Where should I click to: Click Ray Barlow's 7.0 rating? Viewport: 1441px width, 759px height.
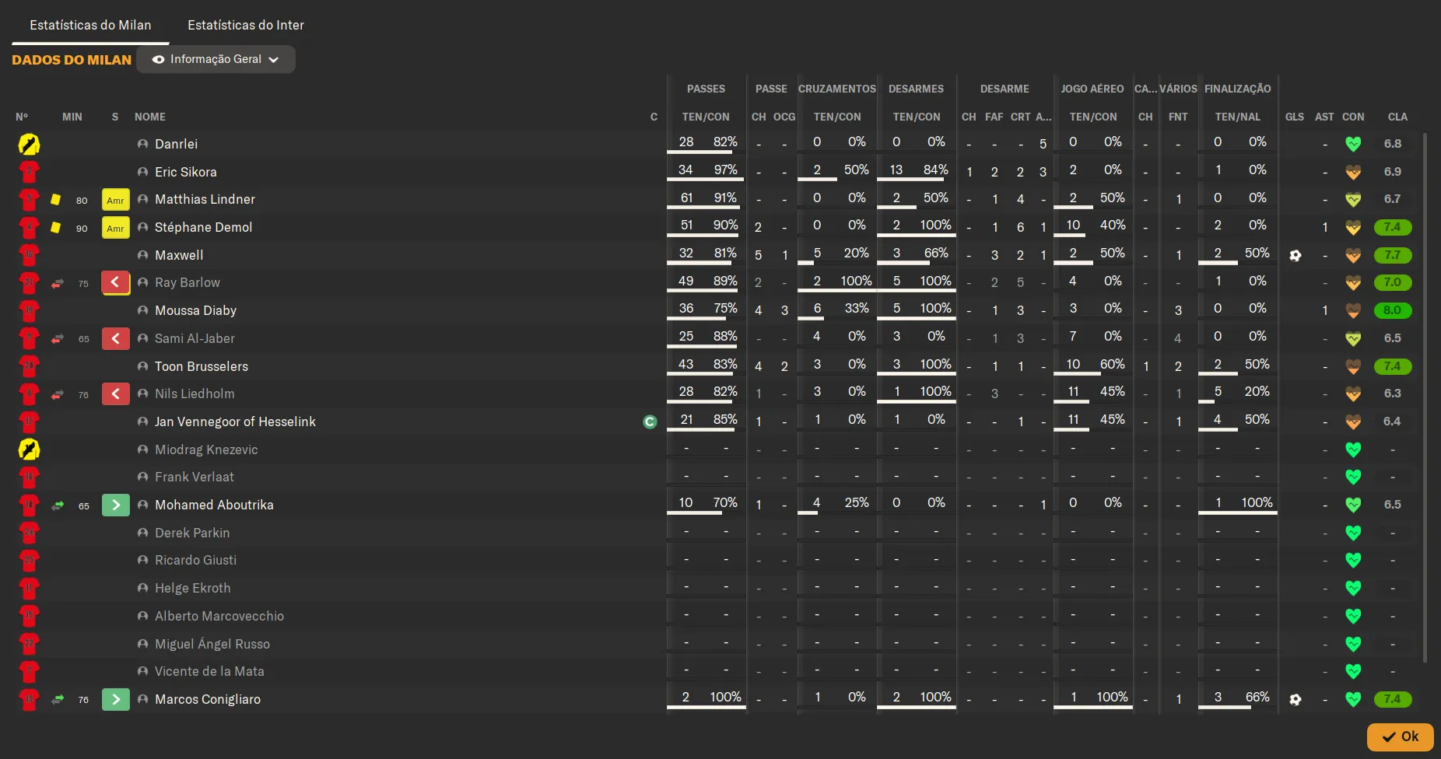click(x=1393, y=282)
